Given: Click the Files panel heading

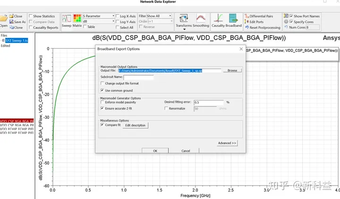Looking at the screenshot, I should click(4, 35).
